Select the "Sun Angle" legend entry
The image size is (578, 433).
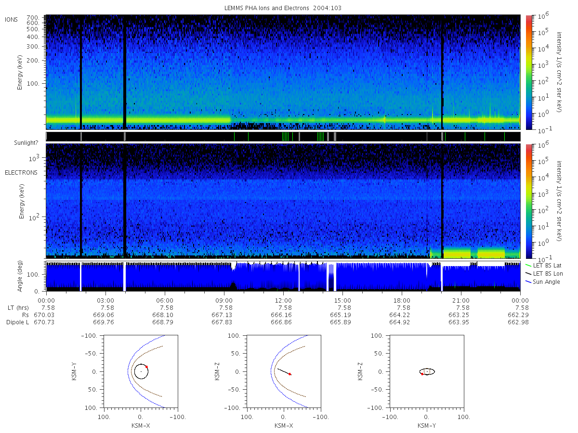point(543,281)
